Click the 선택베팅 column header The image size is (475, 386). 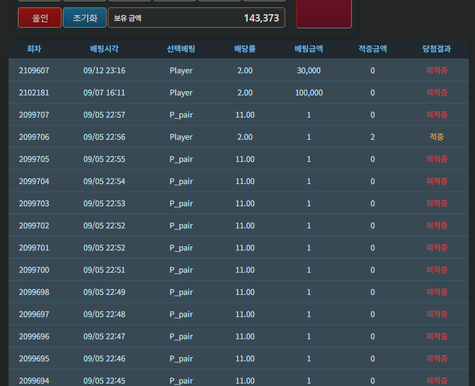pyautogui.click(x=181, y=49)
